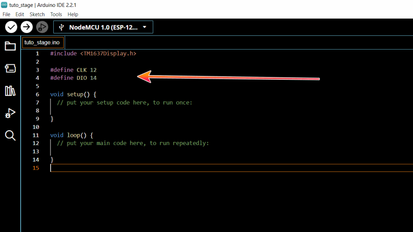Click the 'put your main code here' comment
Viewport: 413px width, 232px height.
click(x=133, y=143)
